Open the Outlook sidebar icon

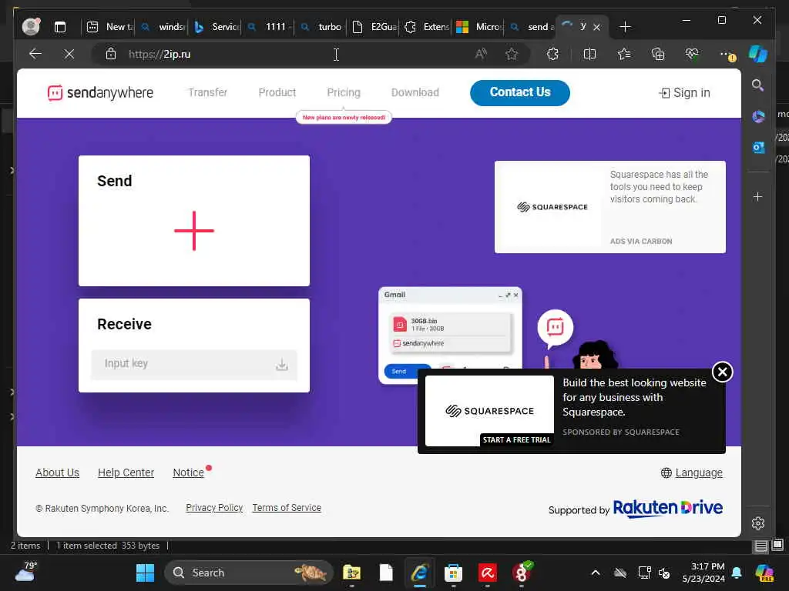coord(758,147)
